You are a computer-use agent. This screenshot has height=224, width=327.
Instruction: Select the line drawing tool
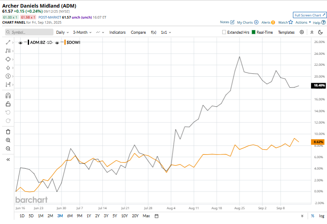point(8,43)
